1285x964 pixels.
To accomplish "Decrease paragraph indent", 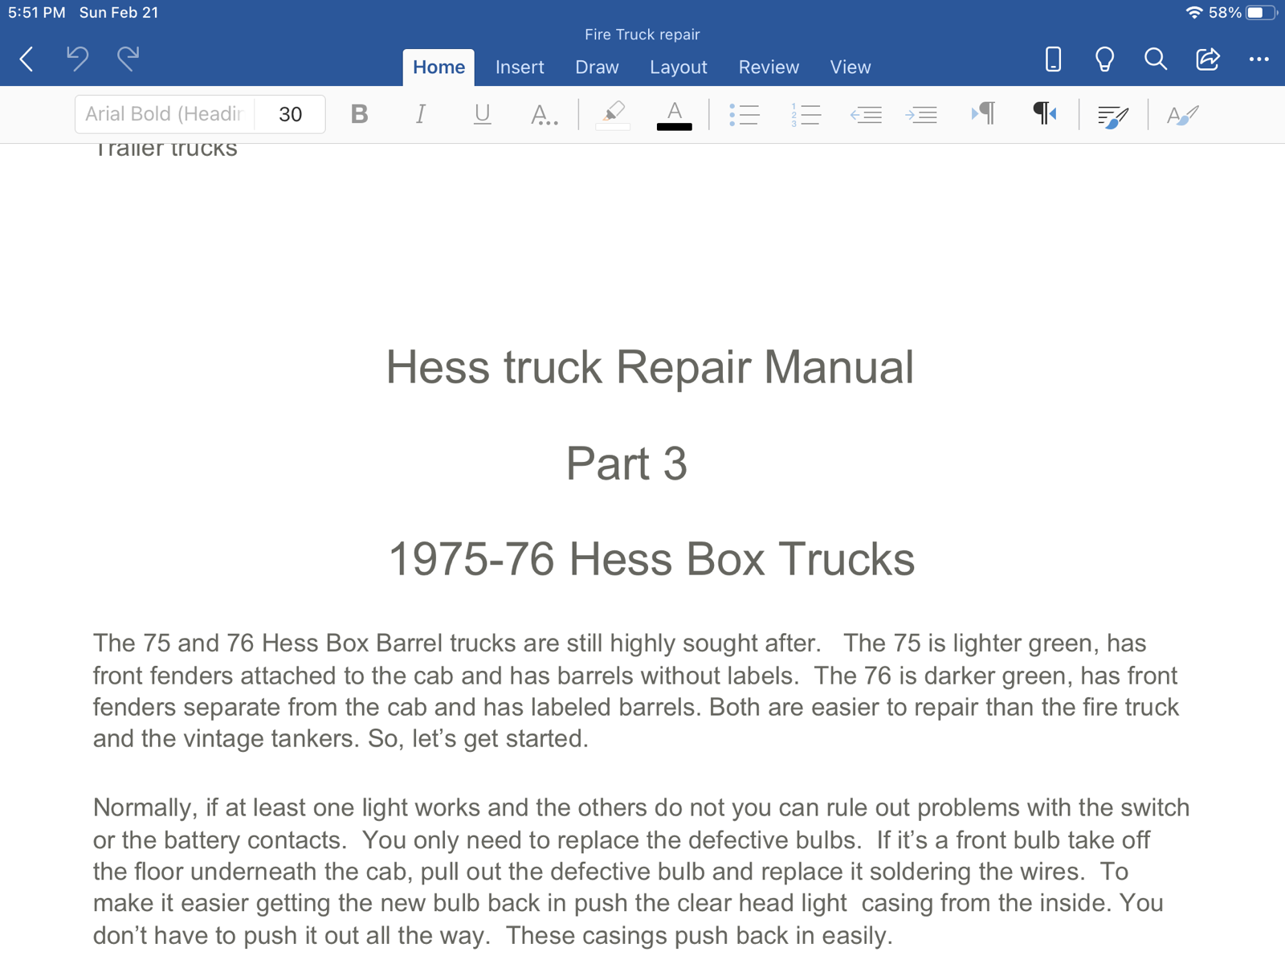I will pos(866,115).
